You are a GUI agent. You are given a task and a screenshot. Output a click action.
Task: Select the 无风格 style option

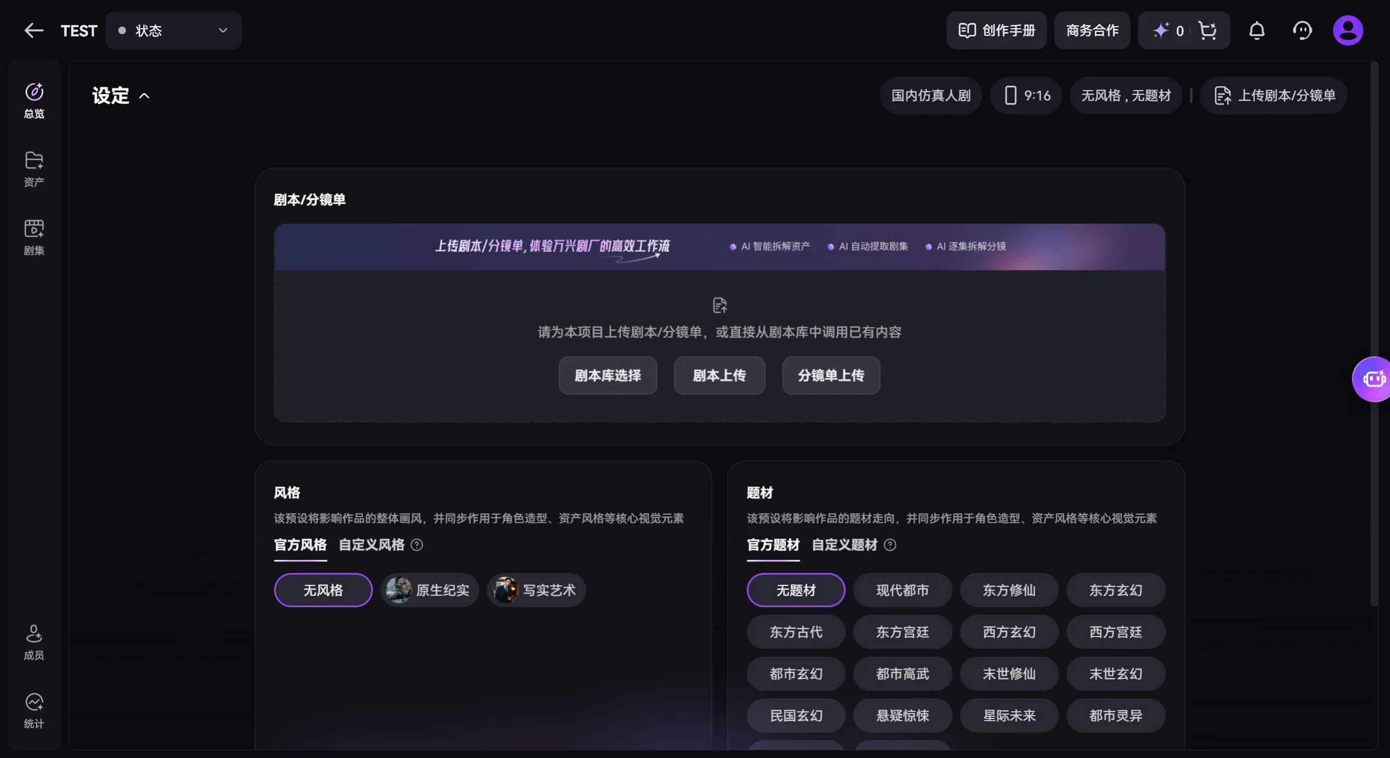point(324,590)
